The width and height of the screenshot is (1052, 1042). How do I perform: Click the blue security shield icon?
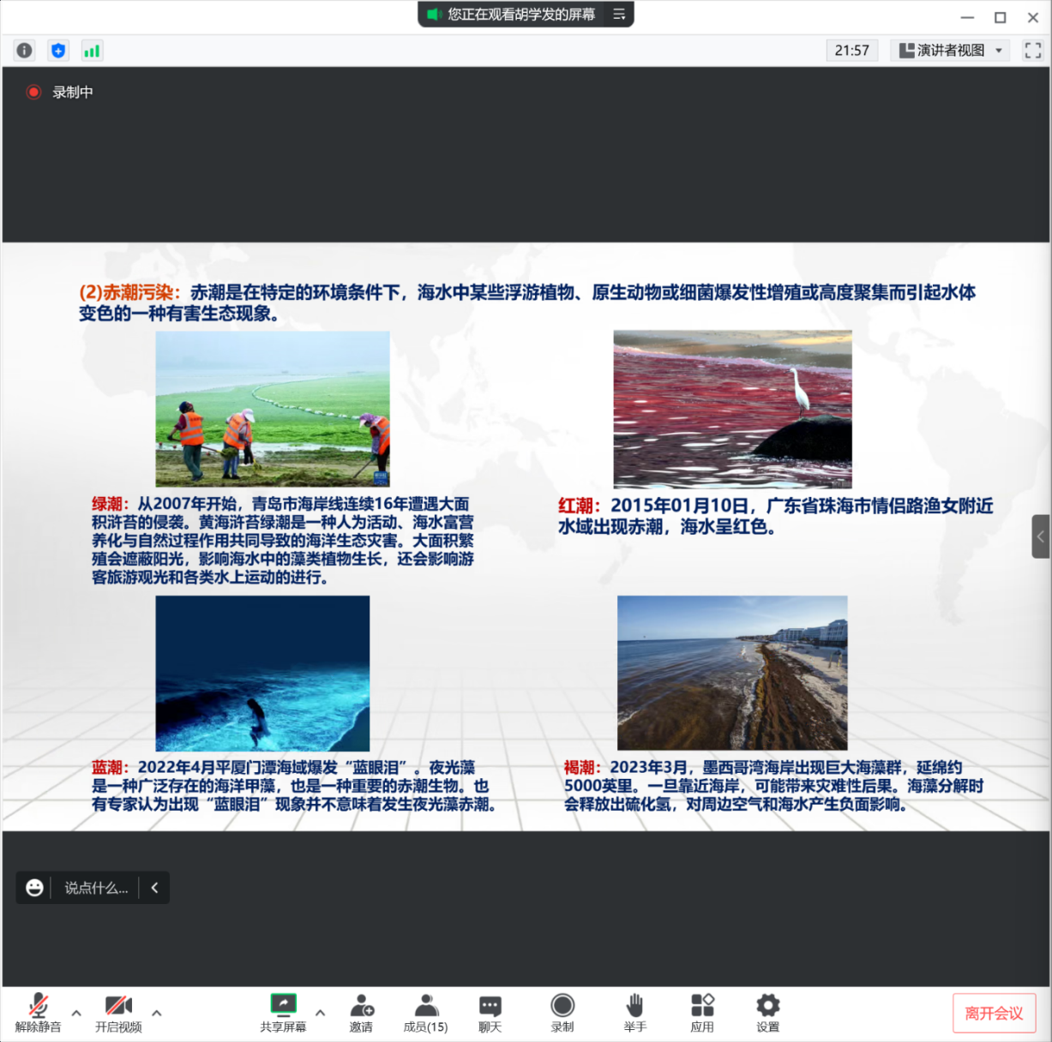tap(58, 51)
